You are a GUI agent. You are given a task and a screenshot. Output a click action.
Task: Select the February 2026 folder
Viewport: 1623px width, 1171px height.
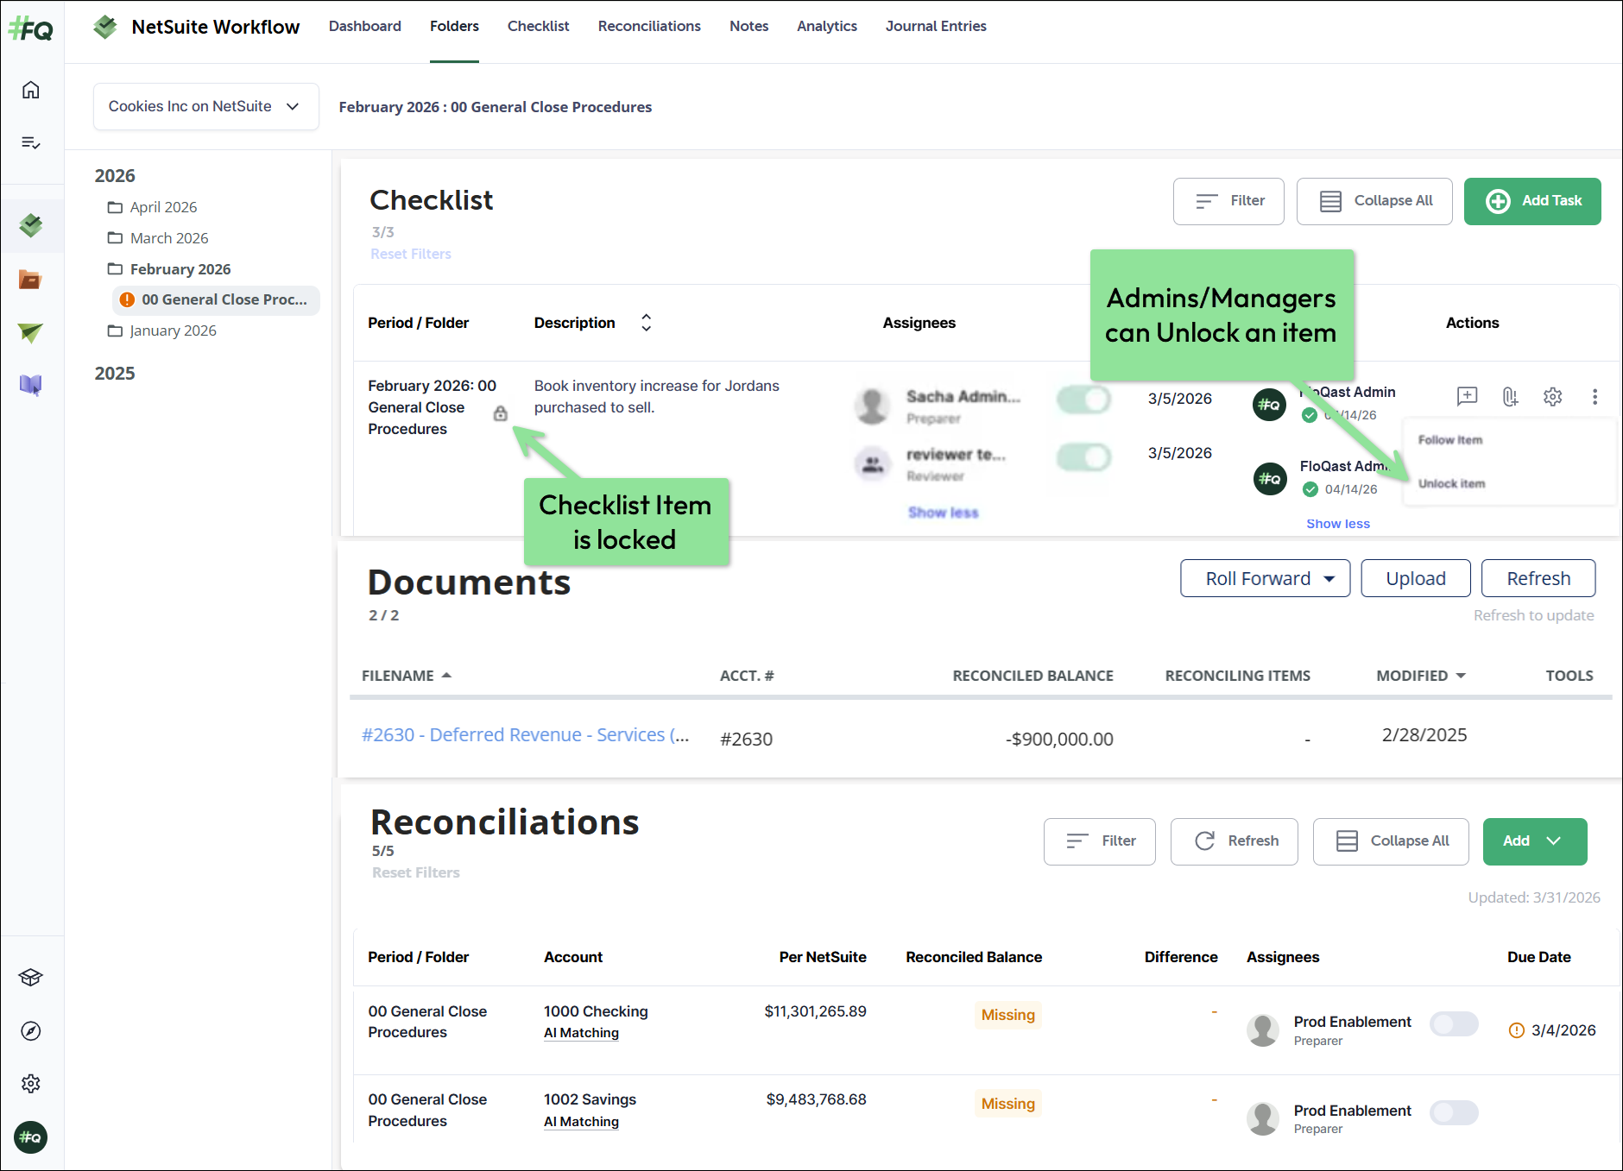click(169, 269)
